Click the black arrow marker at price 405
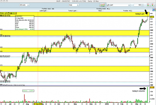 tap(150, 56)
